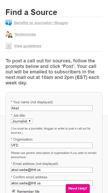Click the '* Your name (not displayed)' label

(32, 102)
